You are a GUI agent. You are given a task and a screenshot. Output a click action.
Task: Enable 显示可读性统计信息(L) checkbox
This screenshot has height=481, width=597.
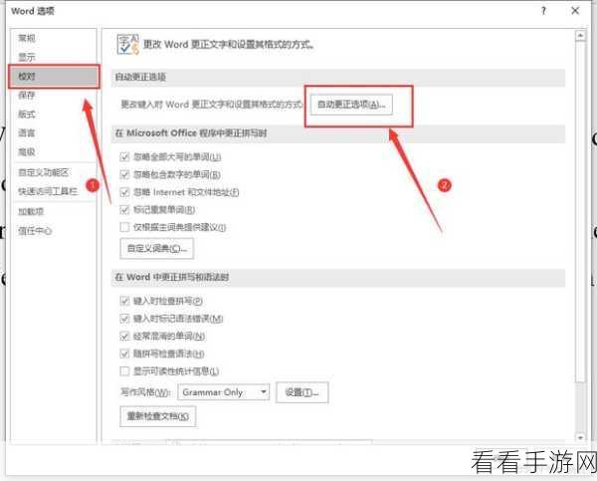(x=124, y=370)
